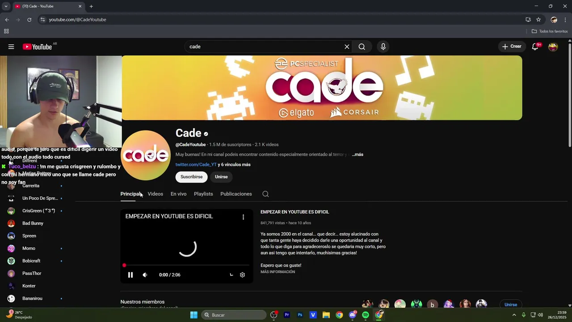
Task: Open Bobicraft in subscriptions list
Action: 31,261
